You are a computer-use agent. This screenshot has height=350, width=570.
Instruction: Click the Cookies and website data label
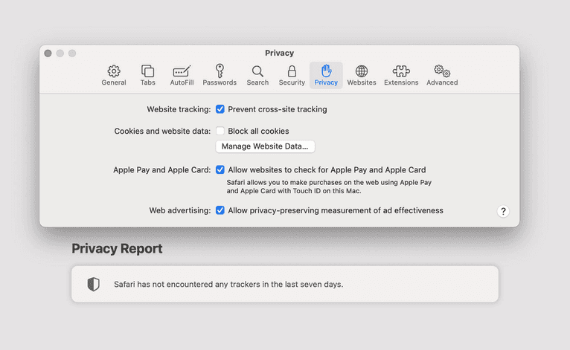pos(162,131)
